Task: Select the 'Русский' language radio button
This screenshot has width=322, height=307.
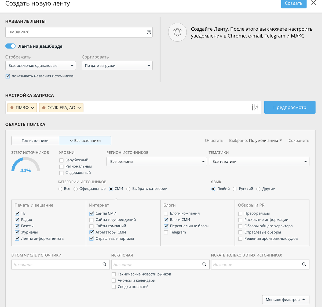Action: pyautogui.click(x=235, y=189)
